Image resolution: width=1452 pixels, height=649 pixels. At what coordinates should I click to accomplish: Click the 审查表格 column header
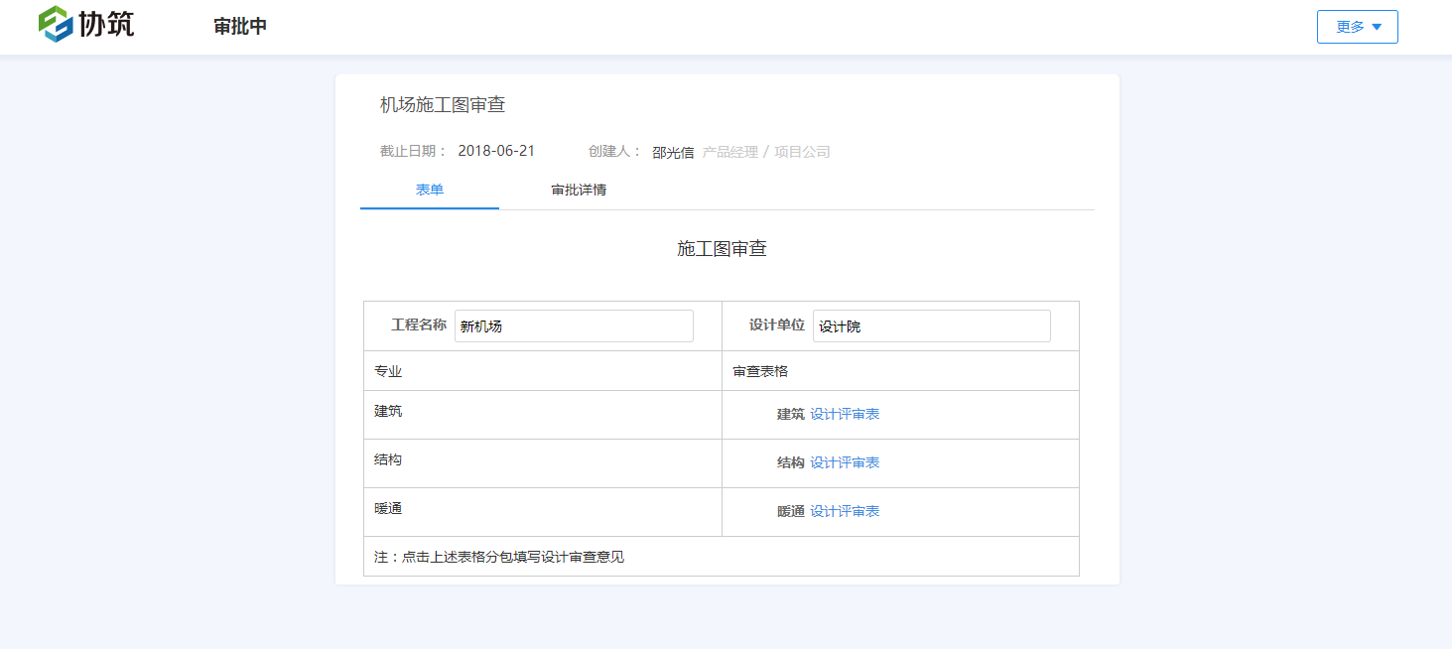pyautogui.click(x=760, y=370)
